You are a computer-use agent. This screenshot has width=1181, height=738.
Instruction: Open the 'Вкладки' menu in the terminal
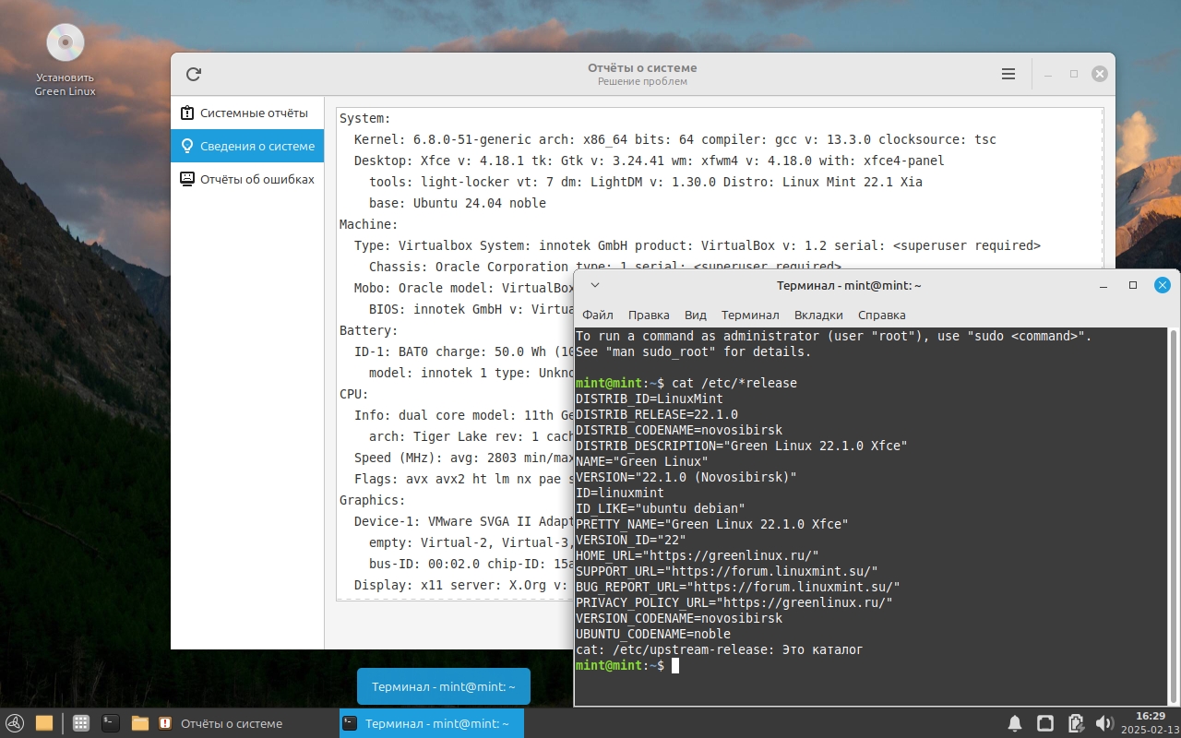point(818,315)
